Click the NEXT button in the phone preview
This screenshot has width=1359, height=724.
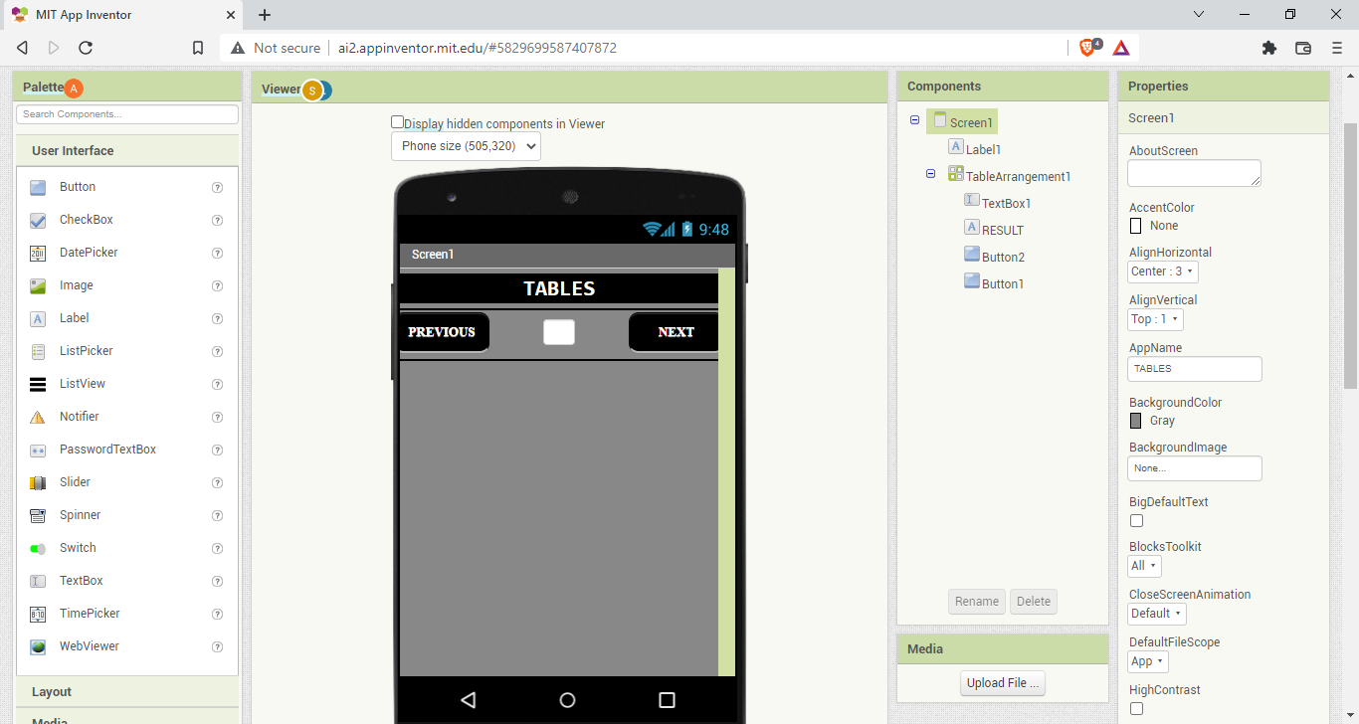675,332
